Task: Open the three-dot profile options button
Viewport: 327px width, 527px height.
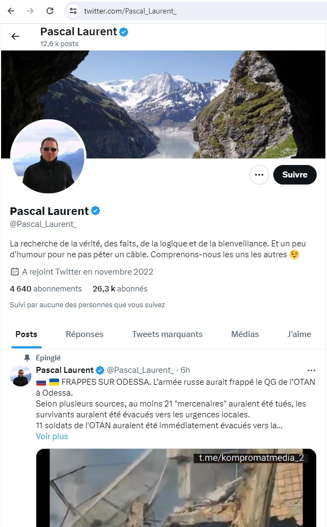Action: point(259,175)
